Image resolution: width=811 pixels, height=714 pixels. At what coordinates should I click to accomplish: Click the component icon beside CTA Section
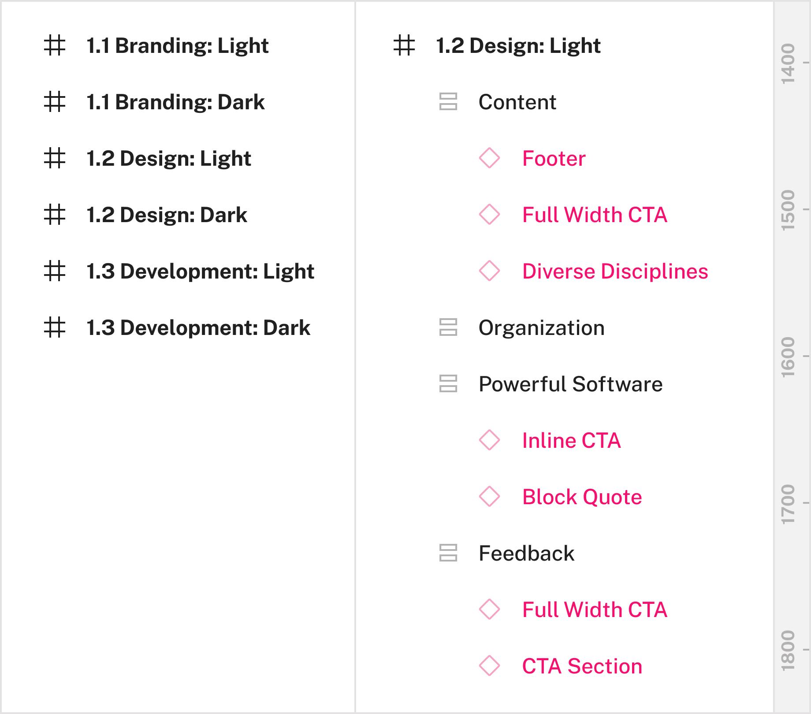pos(489,666)
